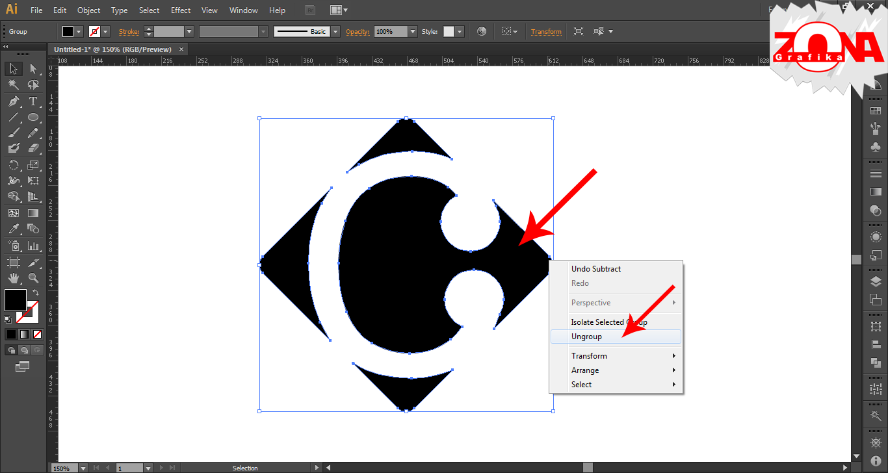
Task: Select the Symbol Sprayer tool
Action: 13,246
